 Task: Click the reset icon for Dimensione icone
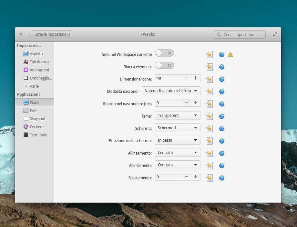coord(209,79)
